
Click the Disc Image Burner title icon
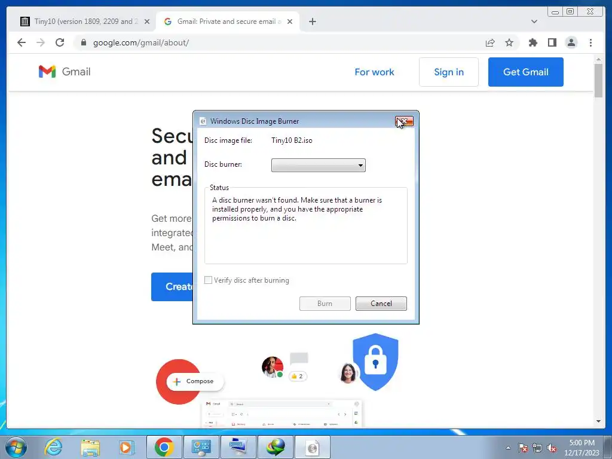[x=203, y=121]
